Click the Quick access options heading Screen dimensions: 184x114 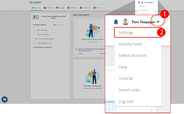81,15
